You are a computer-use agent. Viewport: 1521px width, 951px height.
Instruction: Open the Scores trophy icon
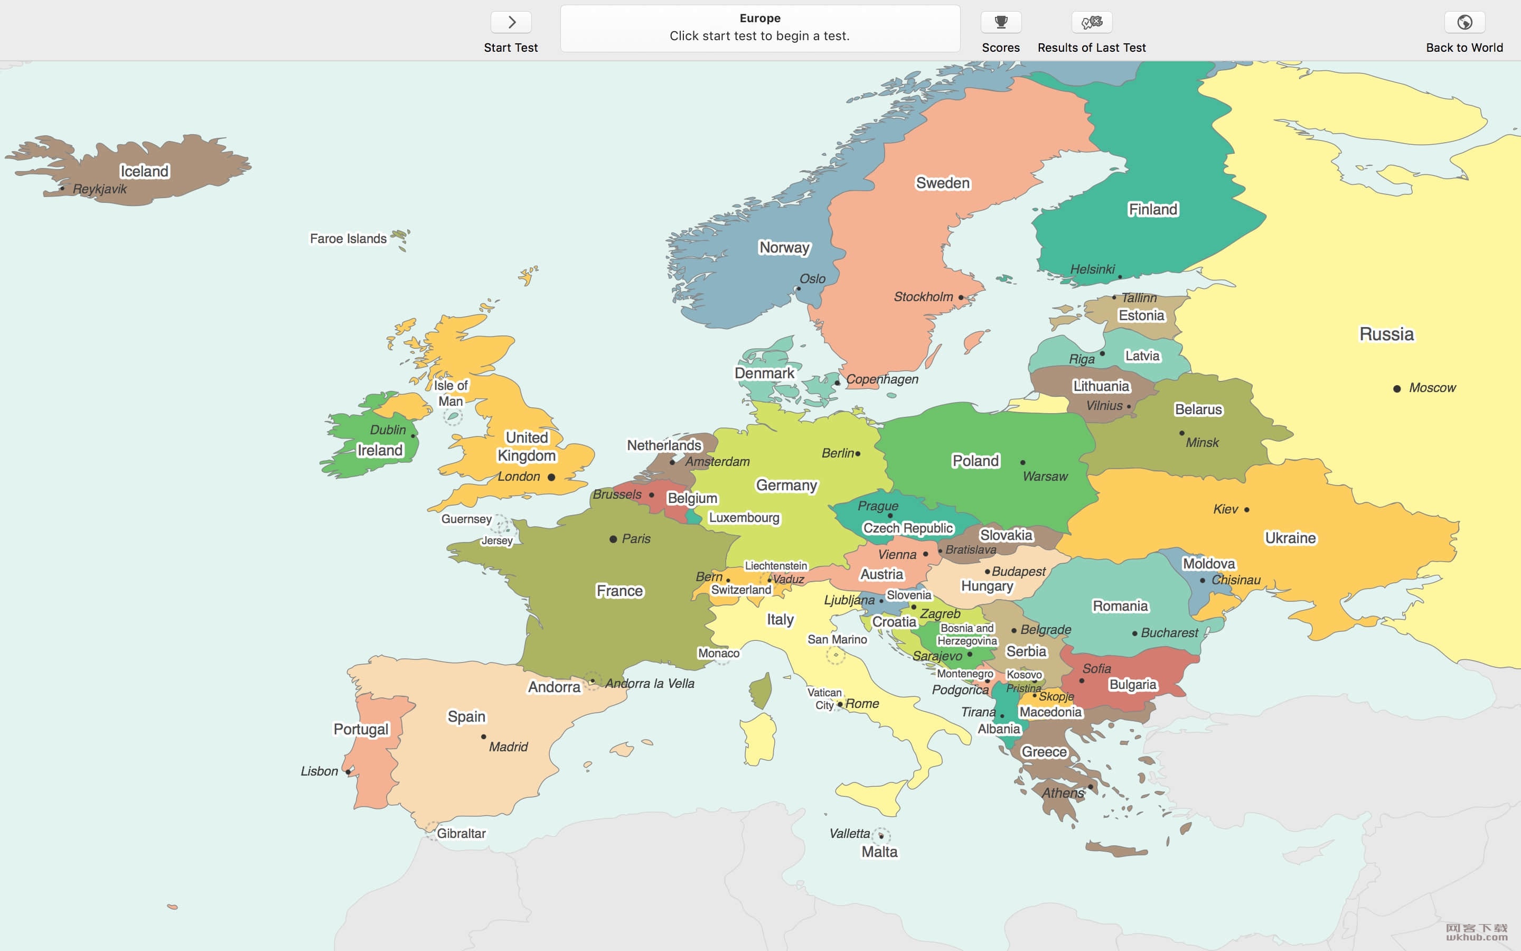coord(1001,22)
